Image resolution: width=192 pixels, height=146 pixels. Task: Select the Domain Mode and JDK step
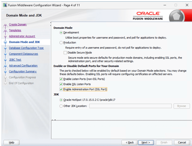pyautogui.click(x=25, y=42)
